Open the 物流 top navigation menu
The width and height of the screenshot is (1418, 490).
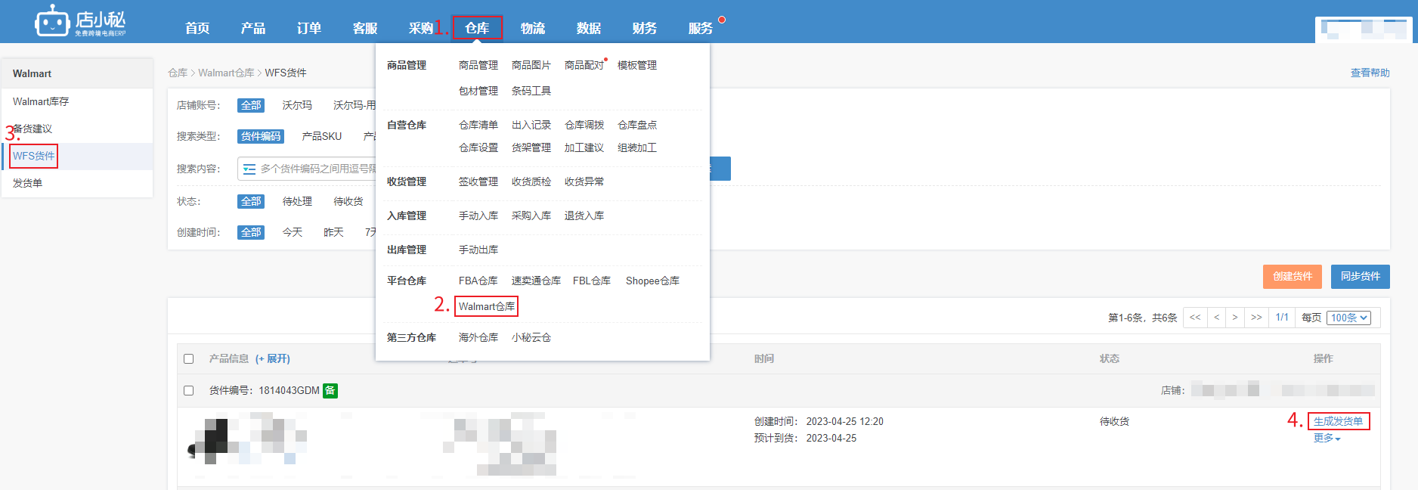coord(533,28)
